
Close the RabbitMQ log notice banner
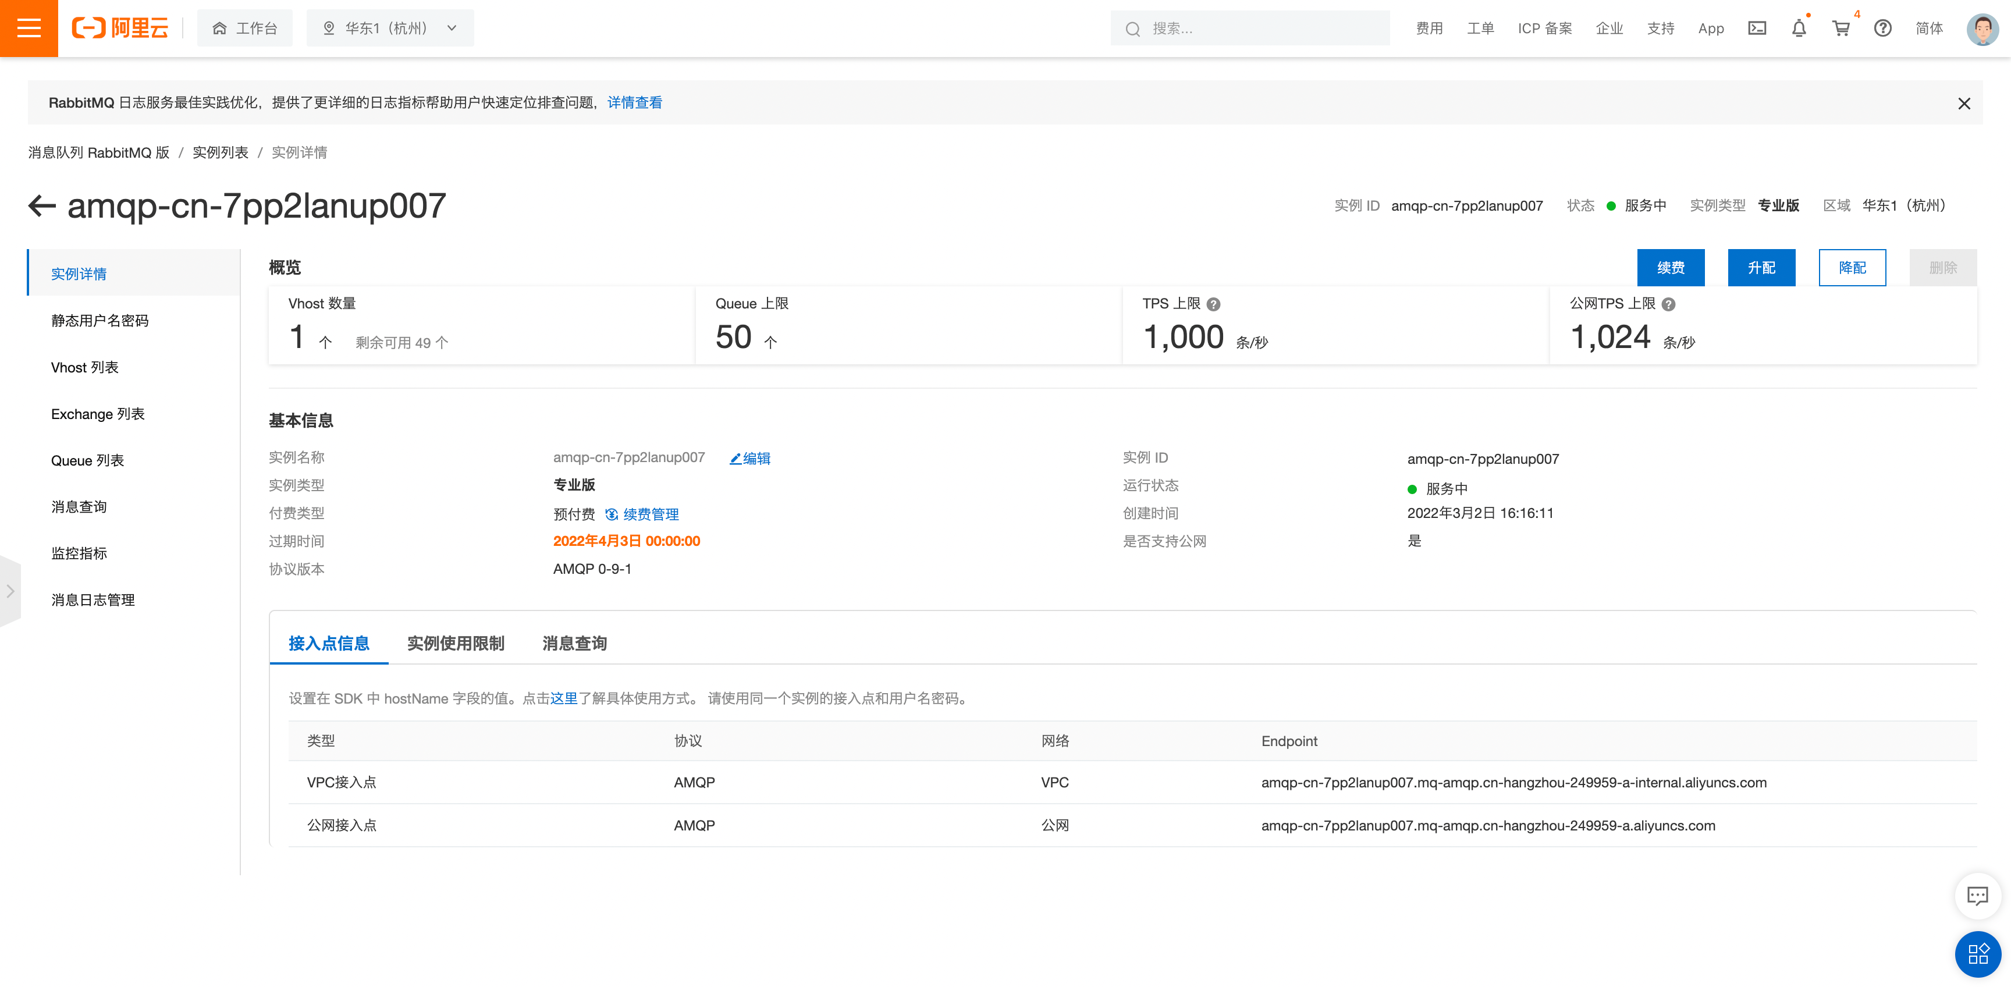point(1963,103)
